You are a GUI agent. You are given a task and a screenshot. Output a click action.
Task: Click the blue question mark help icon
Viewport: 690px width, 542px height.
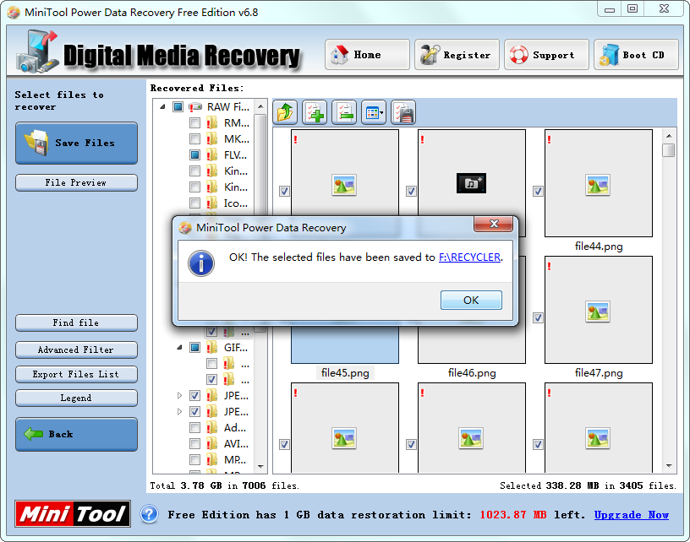tap(149, 514)
